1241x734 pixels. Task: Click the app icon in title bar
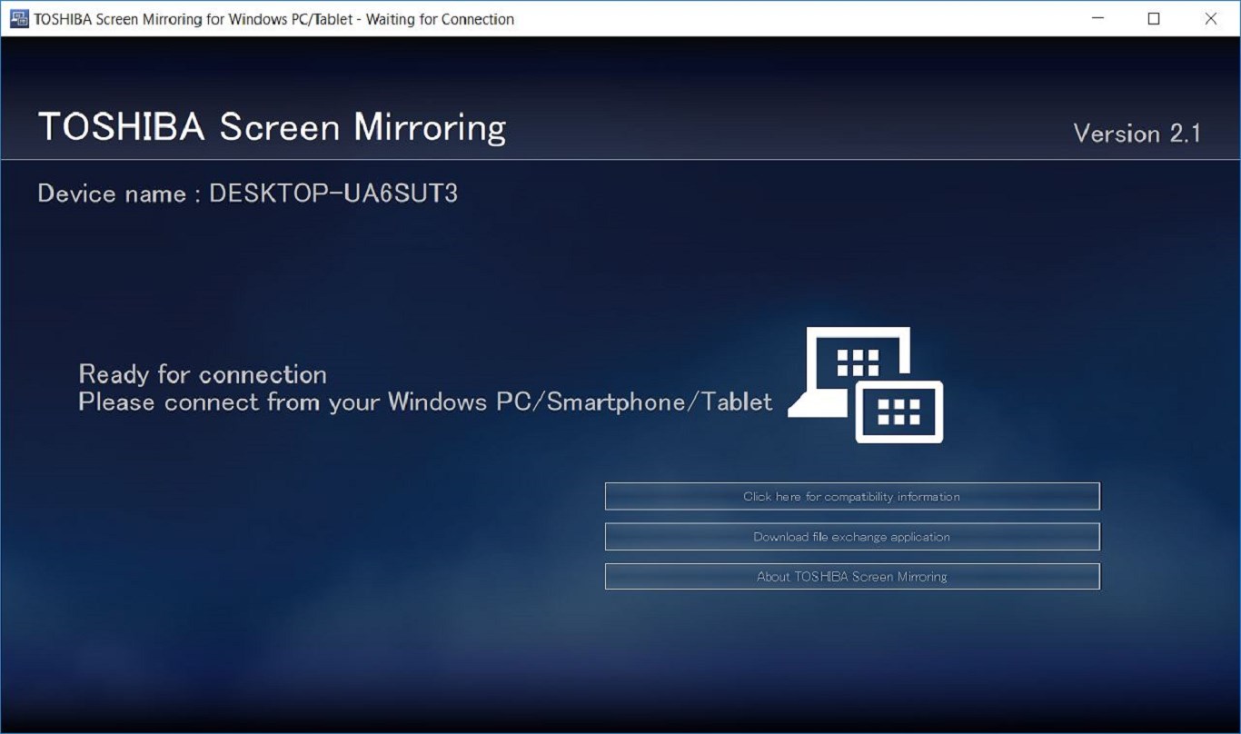(19, 18)
